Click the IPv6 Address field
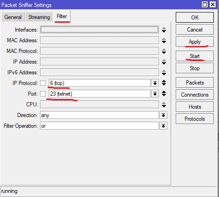 (100, 72)
